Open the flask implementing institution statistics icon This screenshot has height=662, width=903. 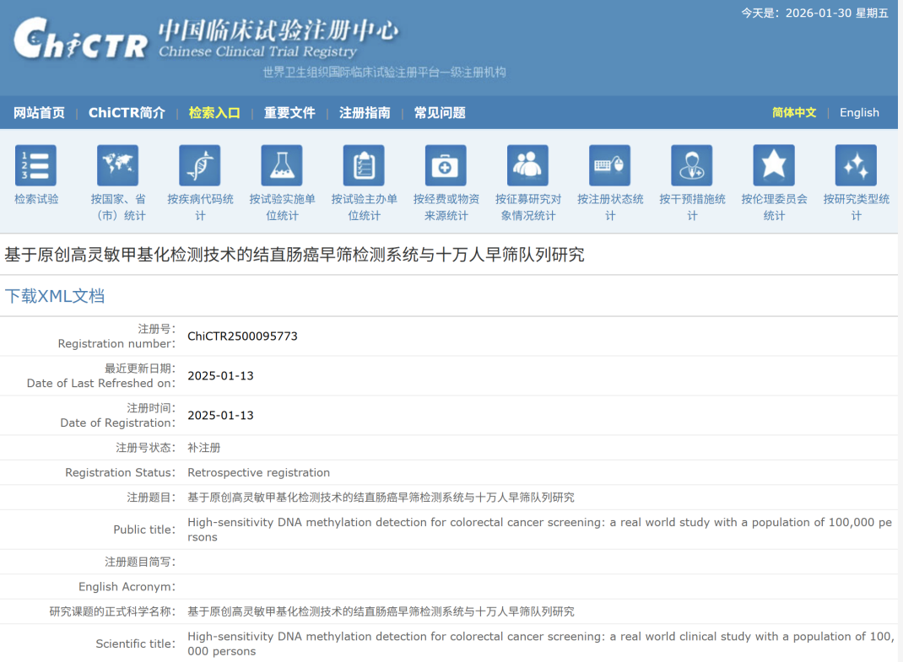(282, 165)
